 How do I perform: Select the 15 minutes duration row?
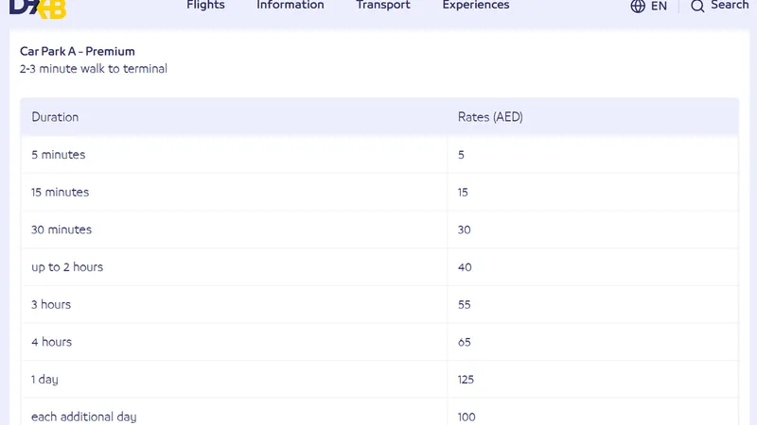(61, 192)
